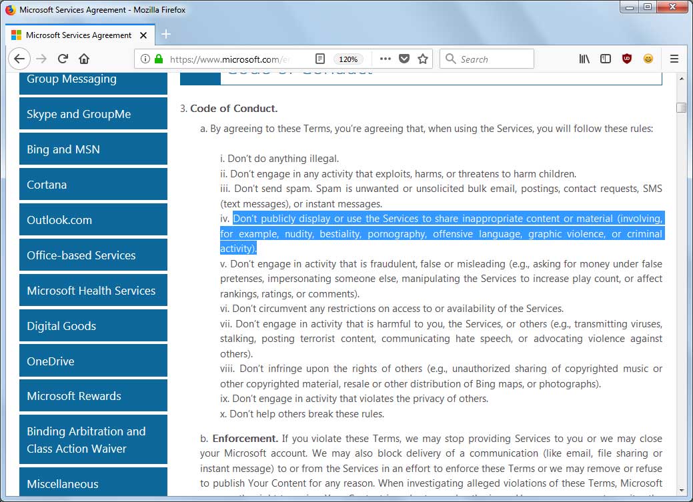Maximize the Firefox window

pos(648,7)
